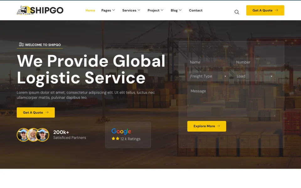Expand the chevron next to Pages

tap(114, 10)
